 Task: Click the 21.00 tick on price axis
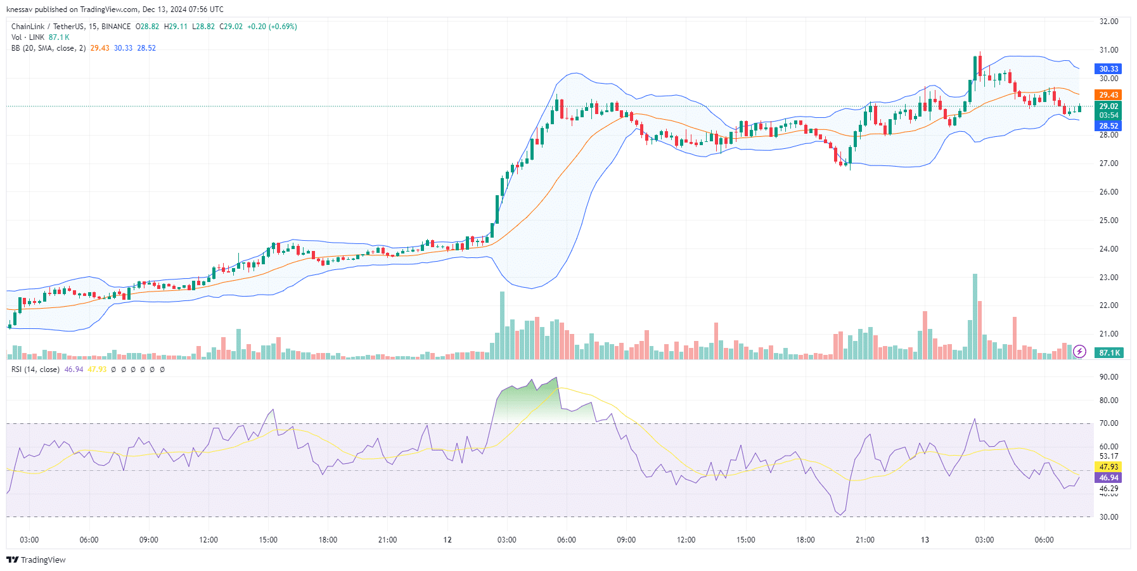1108,334
